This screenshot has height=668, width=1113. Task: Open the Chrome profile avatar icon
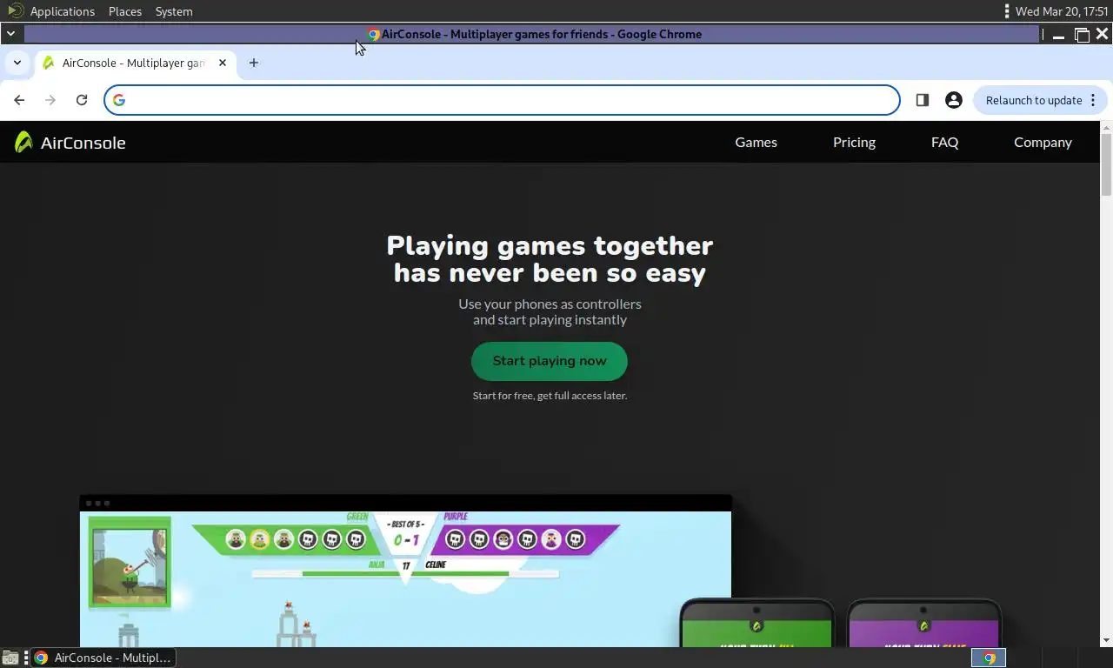pyautogui.click(x=954, y=100)
